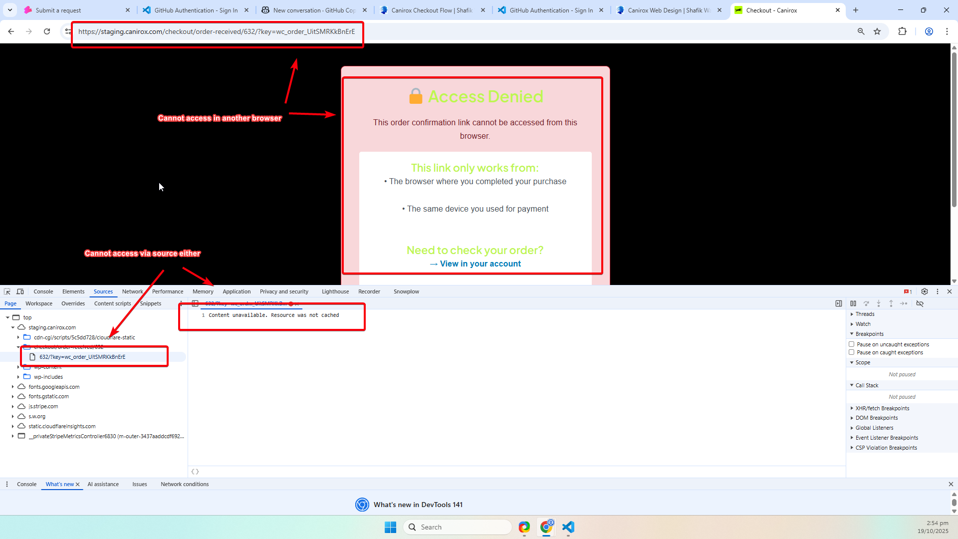Bookmark this page with star icon
This screenshot has height=539, width=958.
tap(877, 31)
